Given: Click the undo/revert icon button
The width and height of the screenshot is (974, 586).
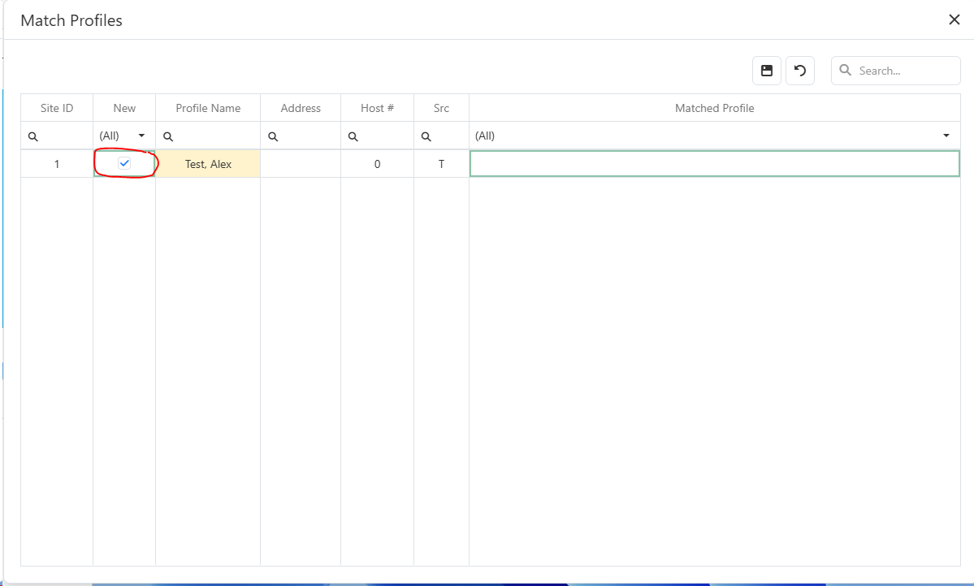Looking at the screenshot, I should (x=800, y=71).
